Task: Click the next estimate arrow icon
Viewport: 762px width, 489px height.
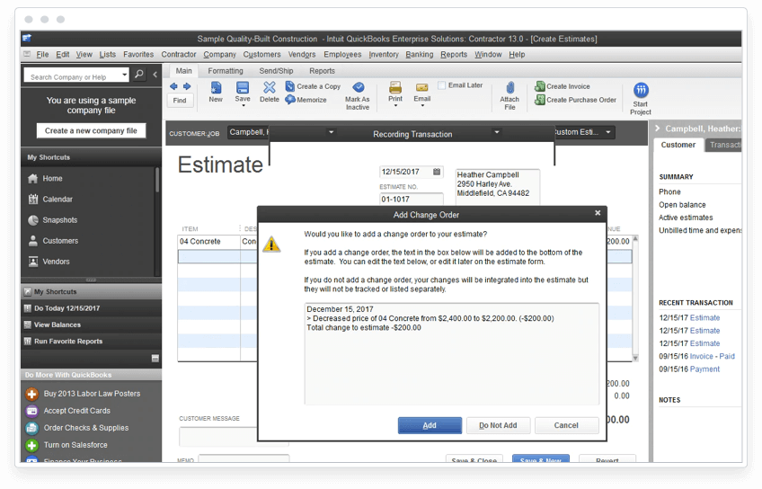Action: click(x=187, y=86)
